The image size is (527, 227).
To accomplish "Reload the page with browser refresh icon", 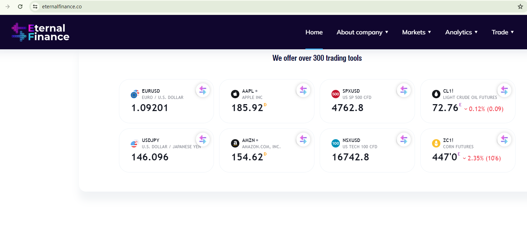I will click(x=20, y=7).
